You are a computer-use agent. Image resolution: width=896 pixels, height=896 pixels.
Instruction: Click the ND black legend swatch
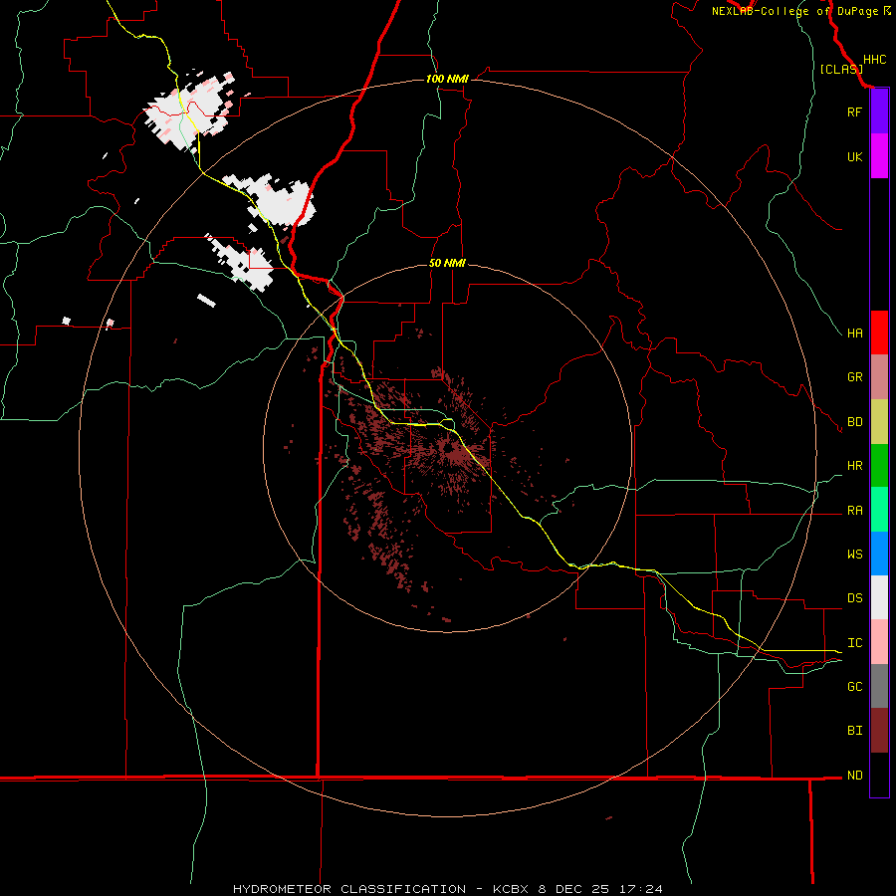coord(879,775)
